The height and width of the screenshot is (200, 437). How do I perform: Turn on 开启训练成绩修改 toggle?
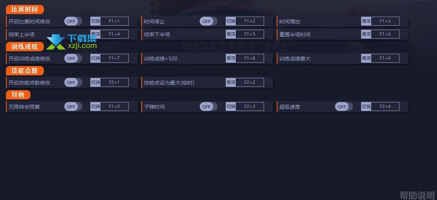click(73, 58)
